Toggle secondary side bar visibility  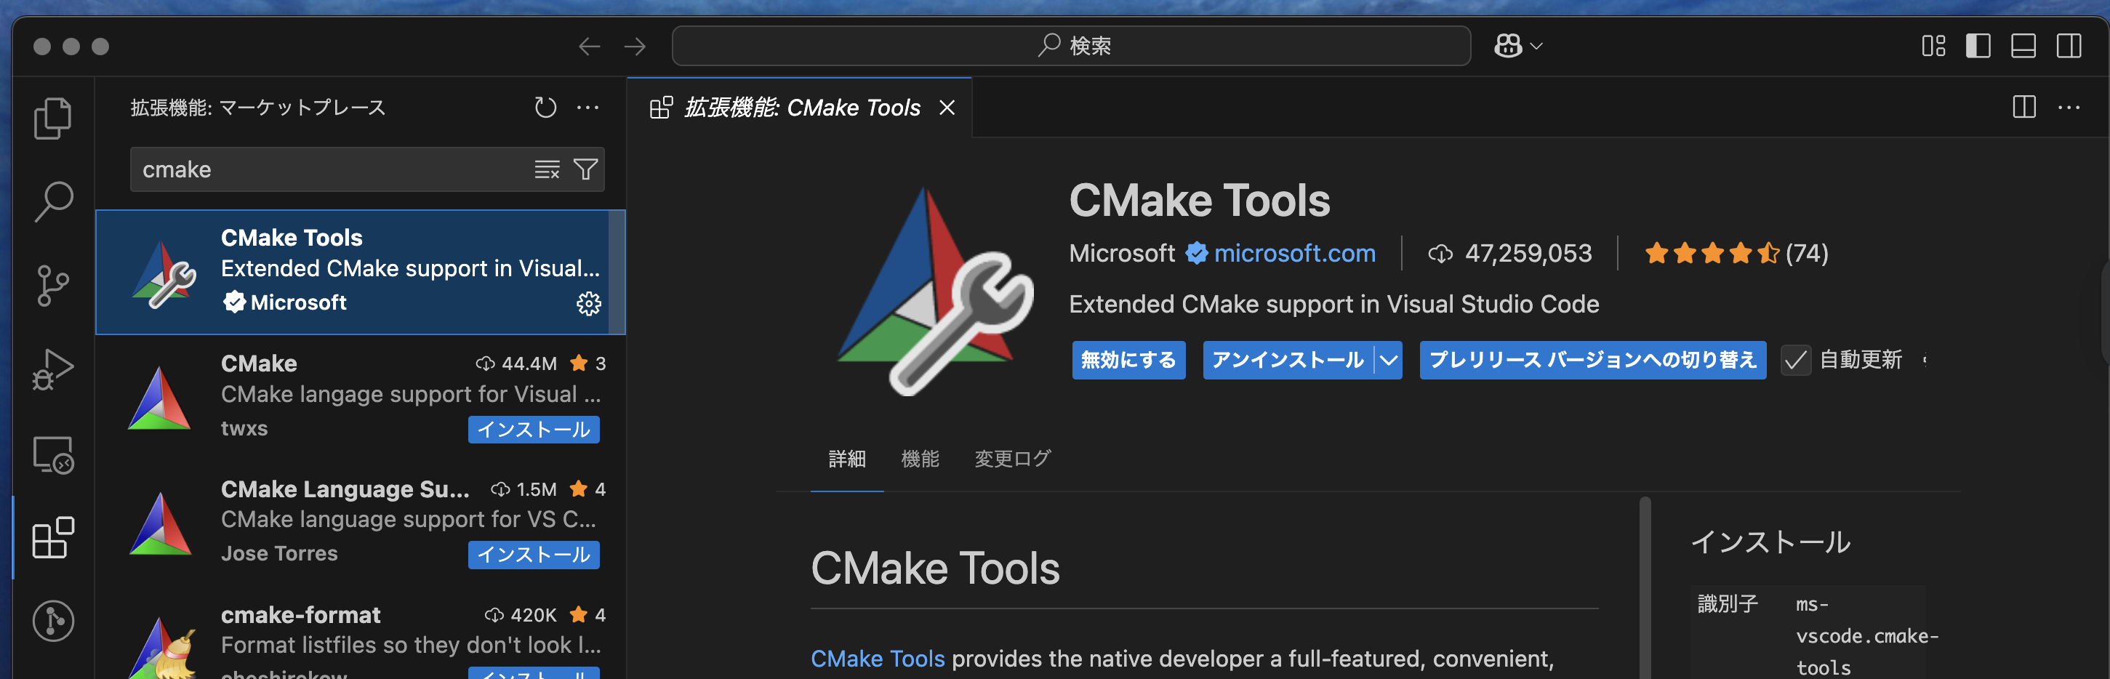[x=2069, y=46]
